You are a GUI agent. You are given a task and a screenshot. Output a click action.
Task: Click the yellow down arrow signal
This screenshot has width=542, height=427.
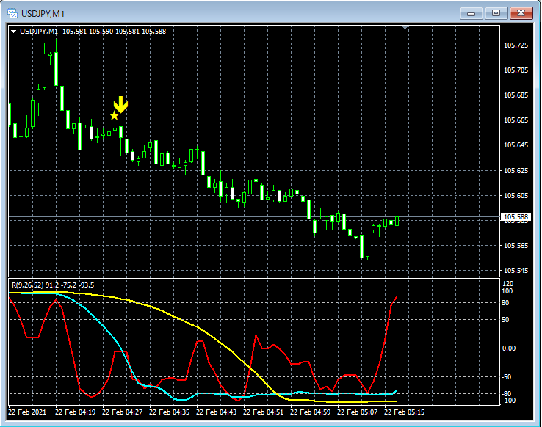tap(120, 105)
